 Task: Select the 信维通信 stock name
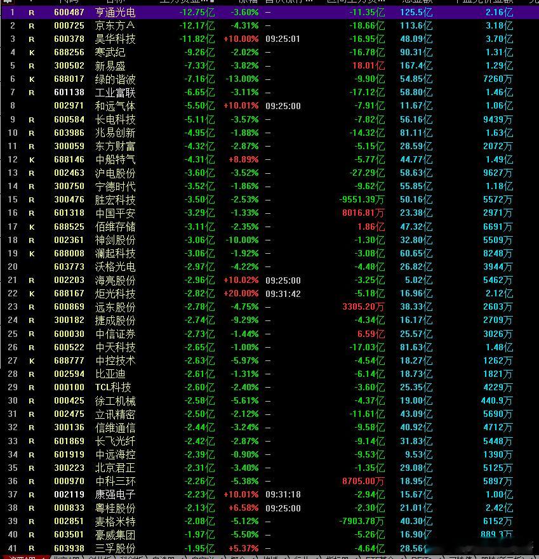(115, 428)
